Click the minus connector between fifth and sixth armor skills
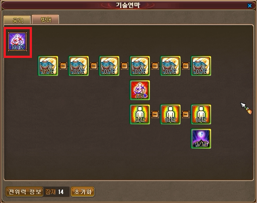The height and width of the screenshot is (203, 257). (186, 66)
